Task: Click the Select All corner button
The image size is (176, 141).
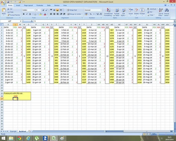Action: (2, 25)
